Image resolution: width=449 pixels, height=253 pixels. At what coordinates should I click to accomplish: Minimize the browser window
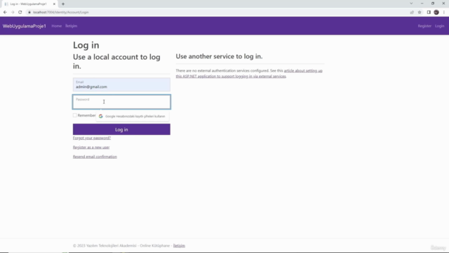click(x=422, y=4)
